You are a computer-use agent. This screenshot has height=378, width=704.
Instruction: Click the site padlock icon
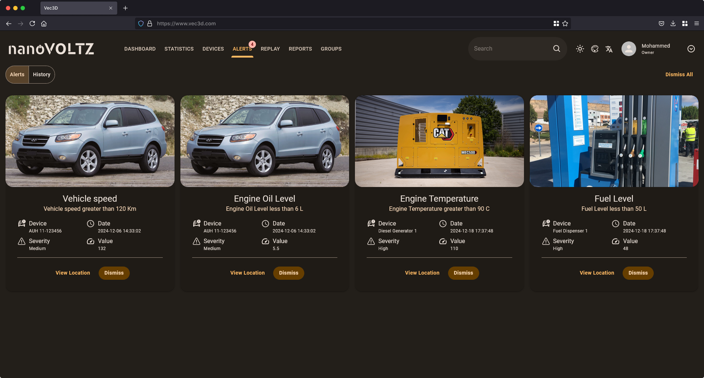[x=150, y=23]
